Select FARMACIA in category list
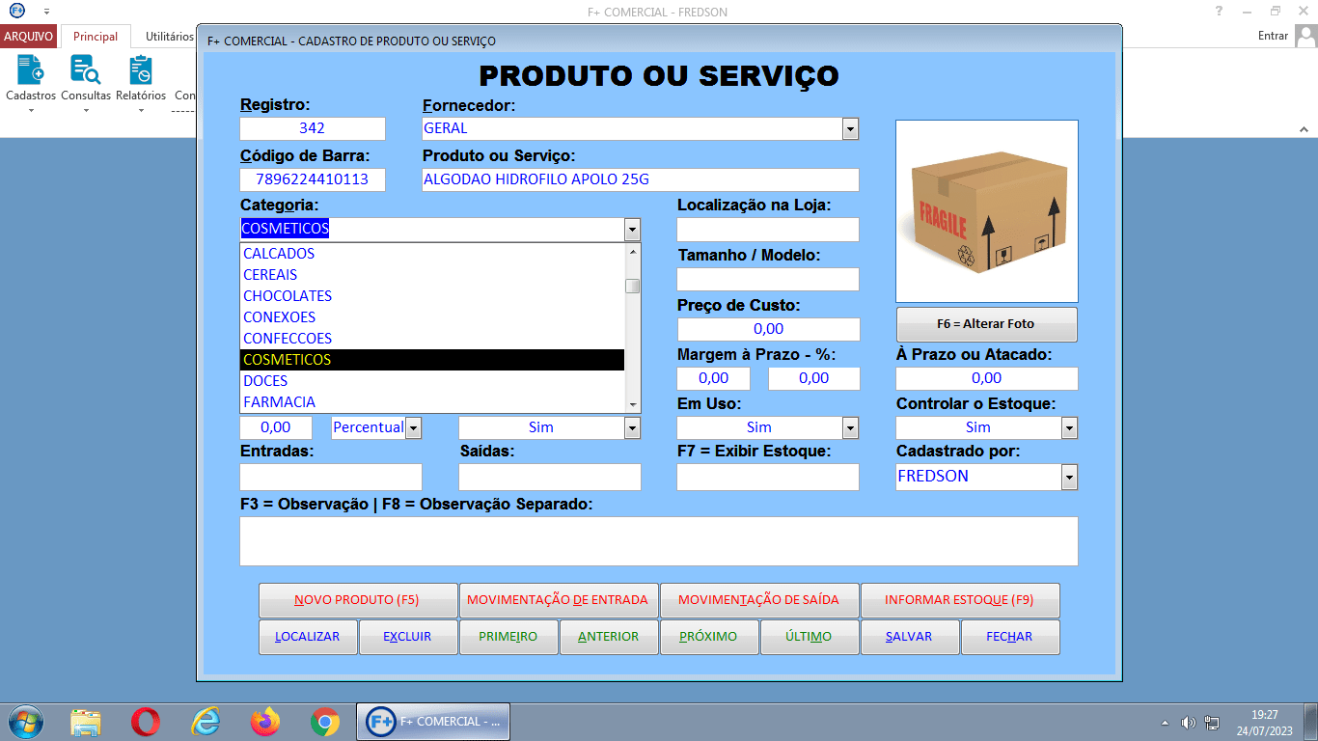Screen dimensions: 1318x741 coord(432,402)
